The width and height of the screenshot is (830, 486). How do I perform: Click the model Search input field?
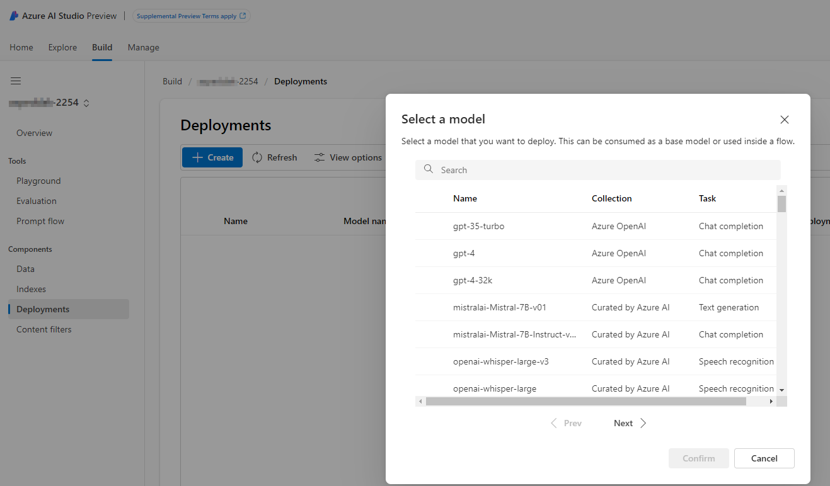tap(605, 170)
